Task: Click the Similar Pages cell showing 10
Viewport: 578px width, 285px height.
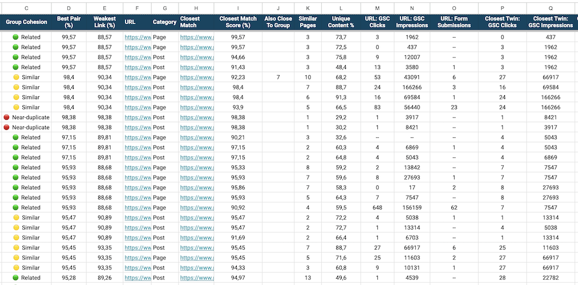Action: click(308, 78)
